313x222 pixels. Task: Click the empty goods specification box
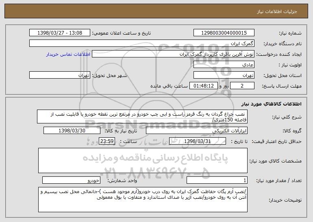point(143,160)
